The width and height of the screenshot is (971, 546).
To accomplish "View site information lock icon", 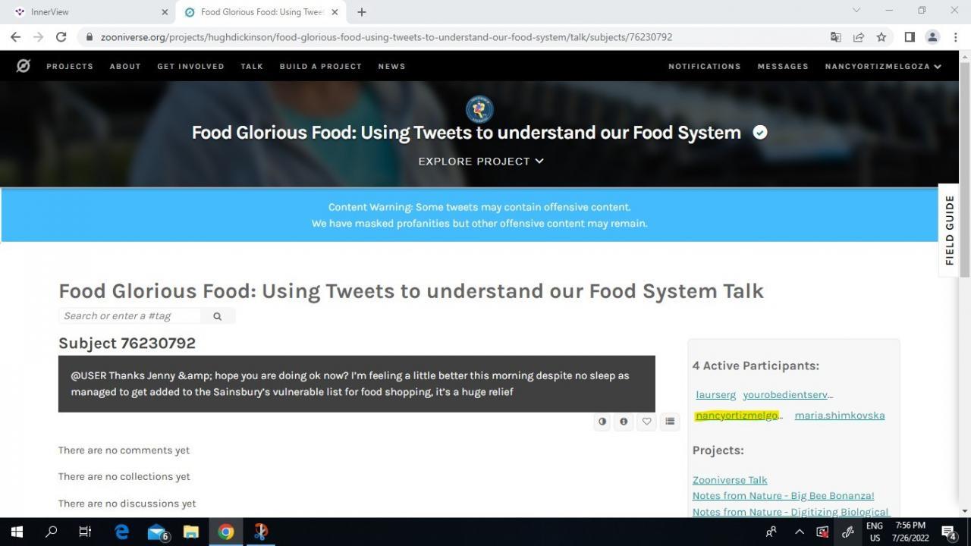I will click(90, 36).
